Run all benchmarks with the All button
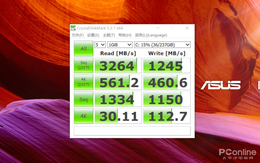The image size is (260, 163). pos(83,49)
